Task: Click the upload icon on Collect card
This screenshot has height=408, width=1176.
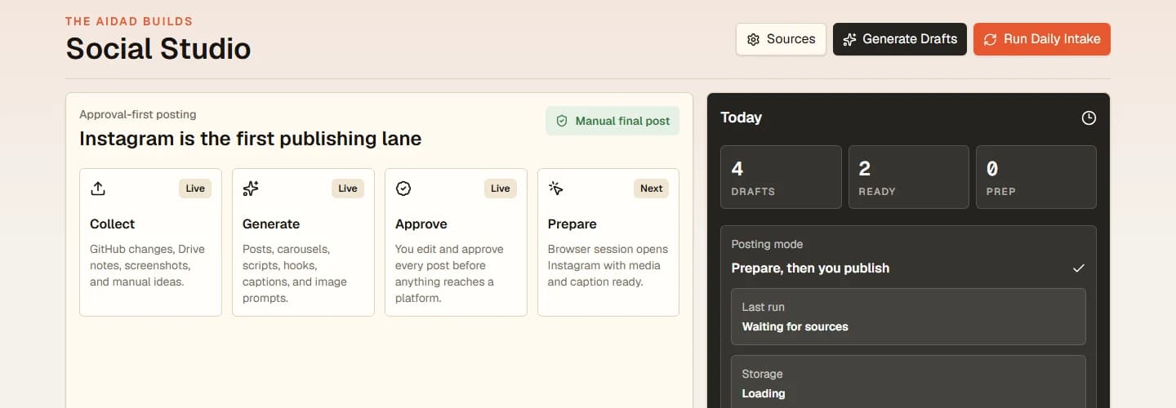Action: click(x=98, y=188)
